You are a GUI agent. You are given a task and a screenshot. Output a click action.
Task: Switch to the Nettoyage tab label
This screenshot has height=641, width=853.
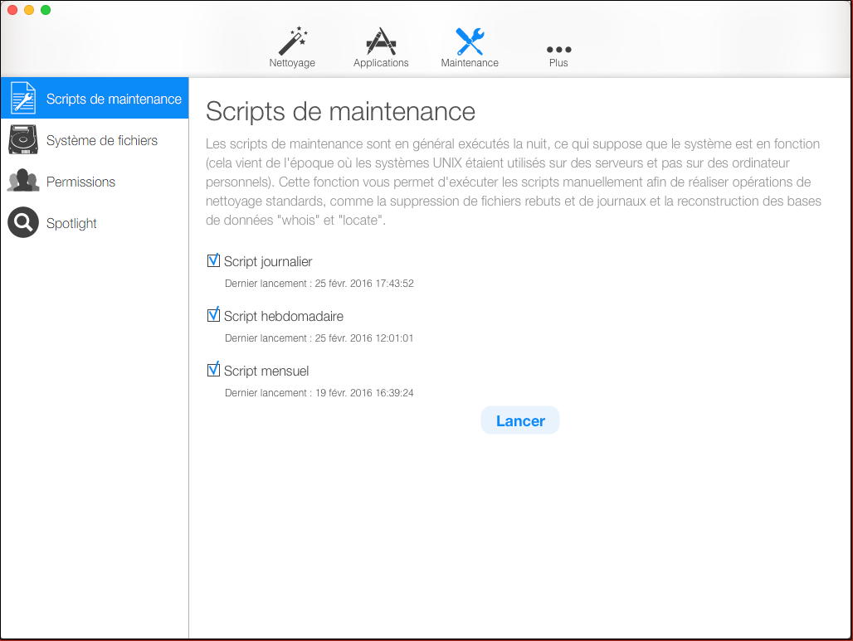coord(292,63)
